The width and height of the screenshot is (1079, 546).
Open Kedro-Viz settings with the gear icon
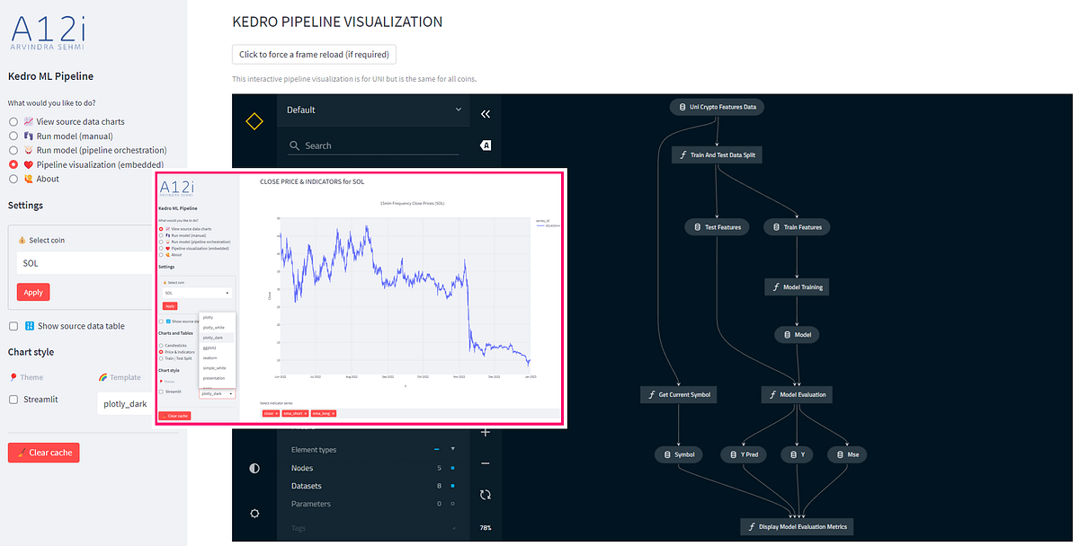(x=254, y=513)
